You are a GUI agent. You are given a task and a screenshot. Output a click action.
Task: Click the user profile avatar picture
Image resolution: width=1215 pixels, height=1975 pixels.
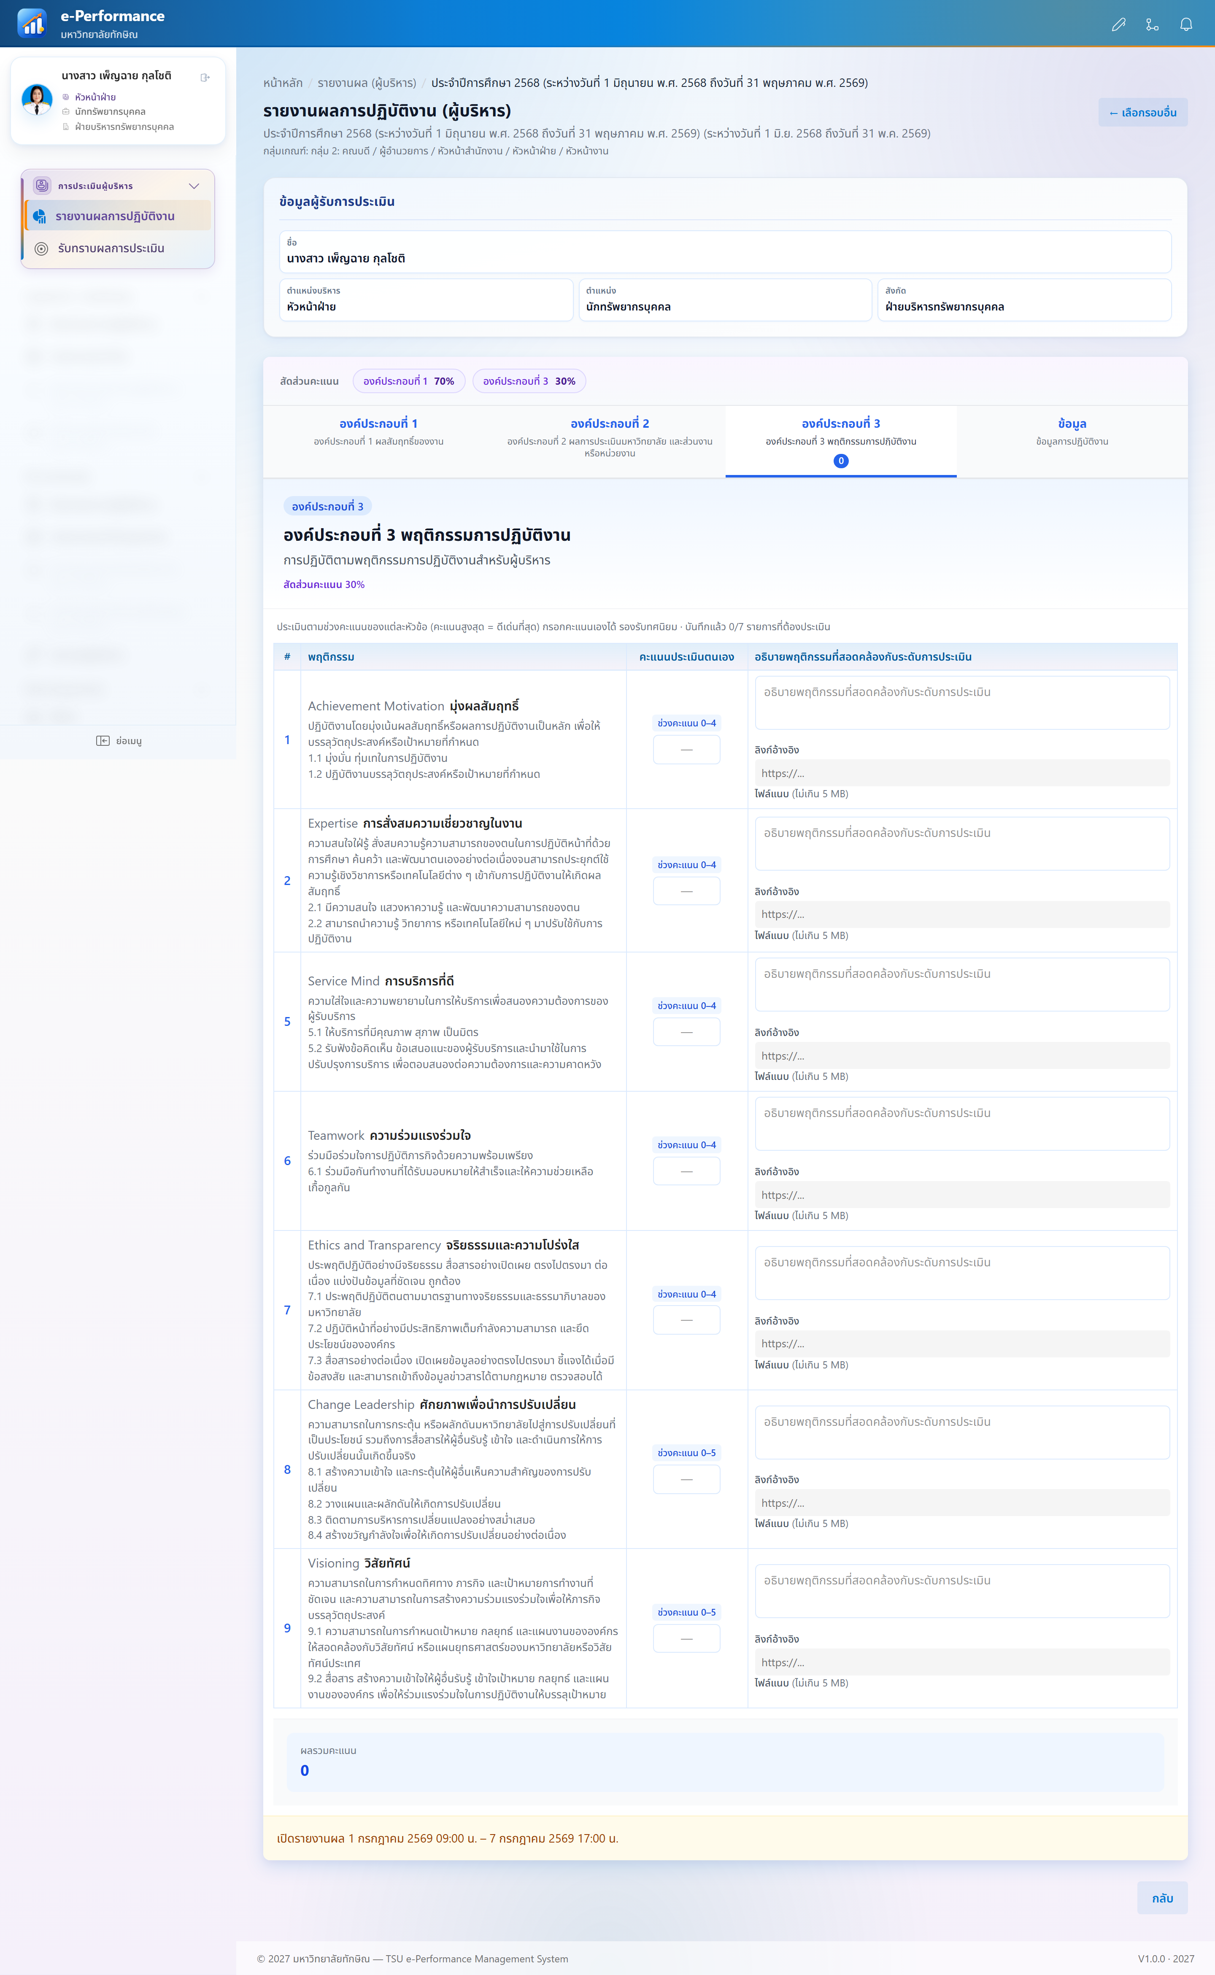[37, 100]
